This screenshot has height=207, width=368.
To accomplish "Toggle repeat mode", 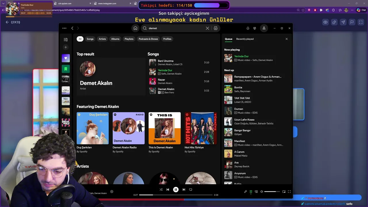I will tap(191, 189).
